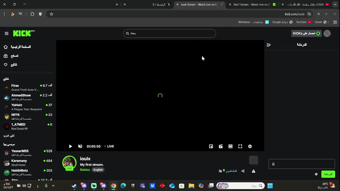Open YoHolz channel in sidebar
This screenshot has width=340, height=191.
(x=28, y=107)
